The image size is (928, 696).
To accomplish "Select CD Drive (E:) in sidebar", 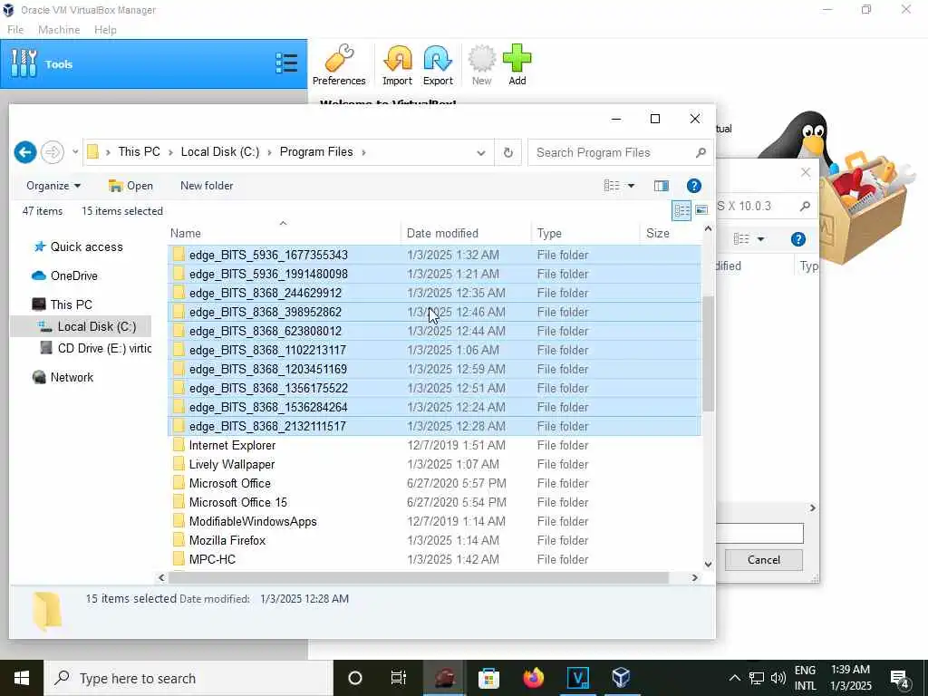I will coord(96,349).
